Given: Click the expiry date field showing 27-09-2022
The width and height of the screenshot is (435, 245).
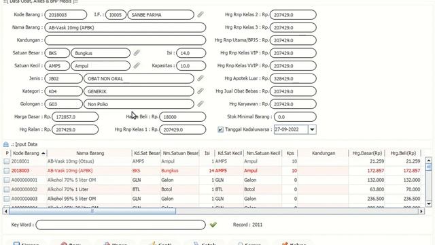Looking at the screenshot, I should (x=291, y=129).
